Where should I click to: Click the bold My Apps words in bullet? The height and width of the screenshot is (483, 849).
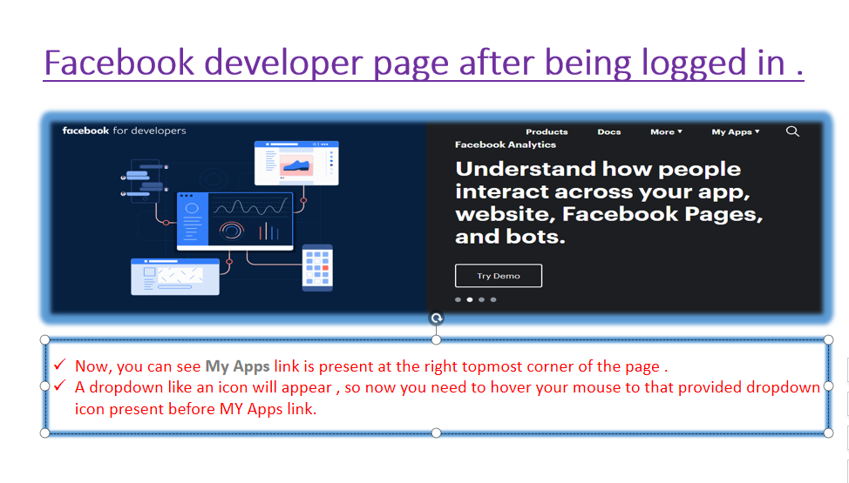coord(237,366)
